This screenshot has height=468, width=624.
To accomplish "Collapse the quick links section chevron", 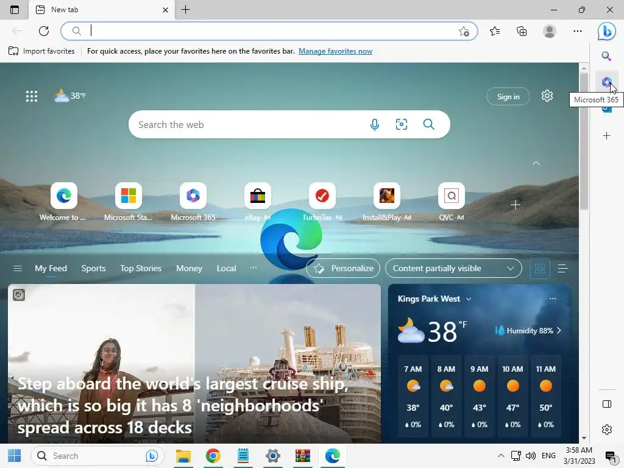I will pyautogui.click(x=536, y=163).
